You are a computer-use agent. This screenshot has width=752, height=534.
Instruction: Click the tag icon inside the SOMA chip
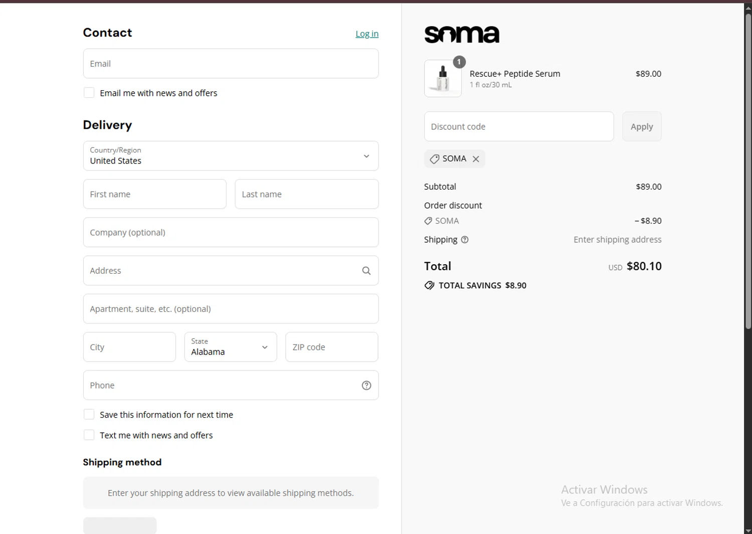coord(435,159)
